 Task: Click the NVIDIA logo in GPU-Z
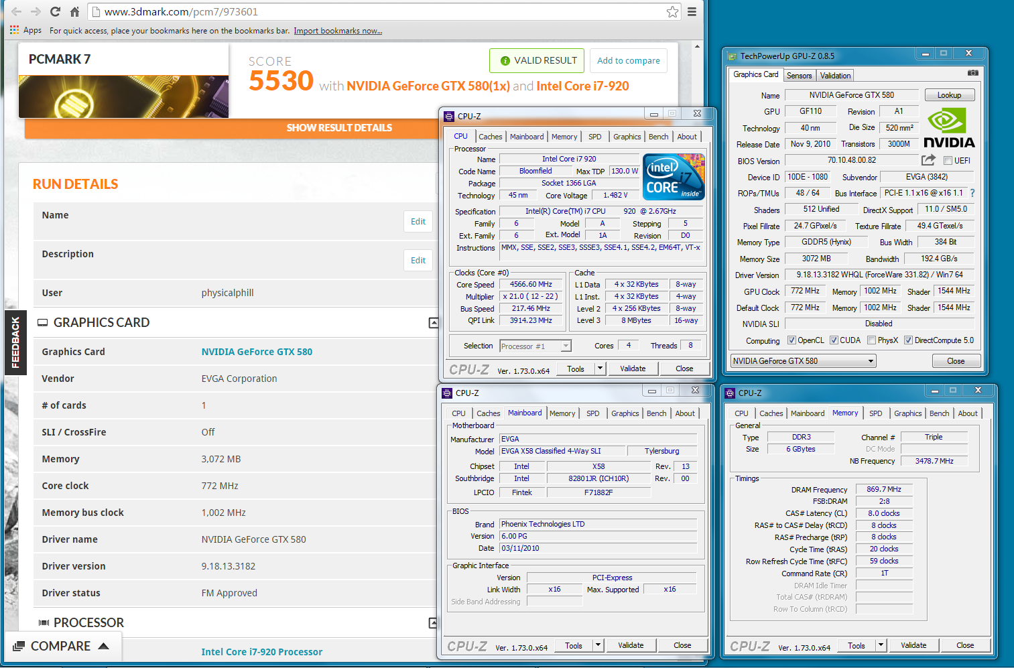coord(949,127)
